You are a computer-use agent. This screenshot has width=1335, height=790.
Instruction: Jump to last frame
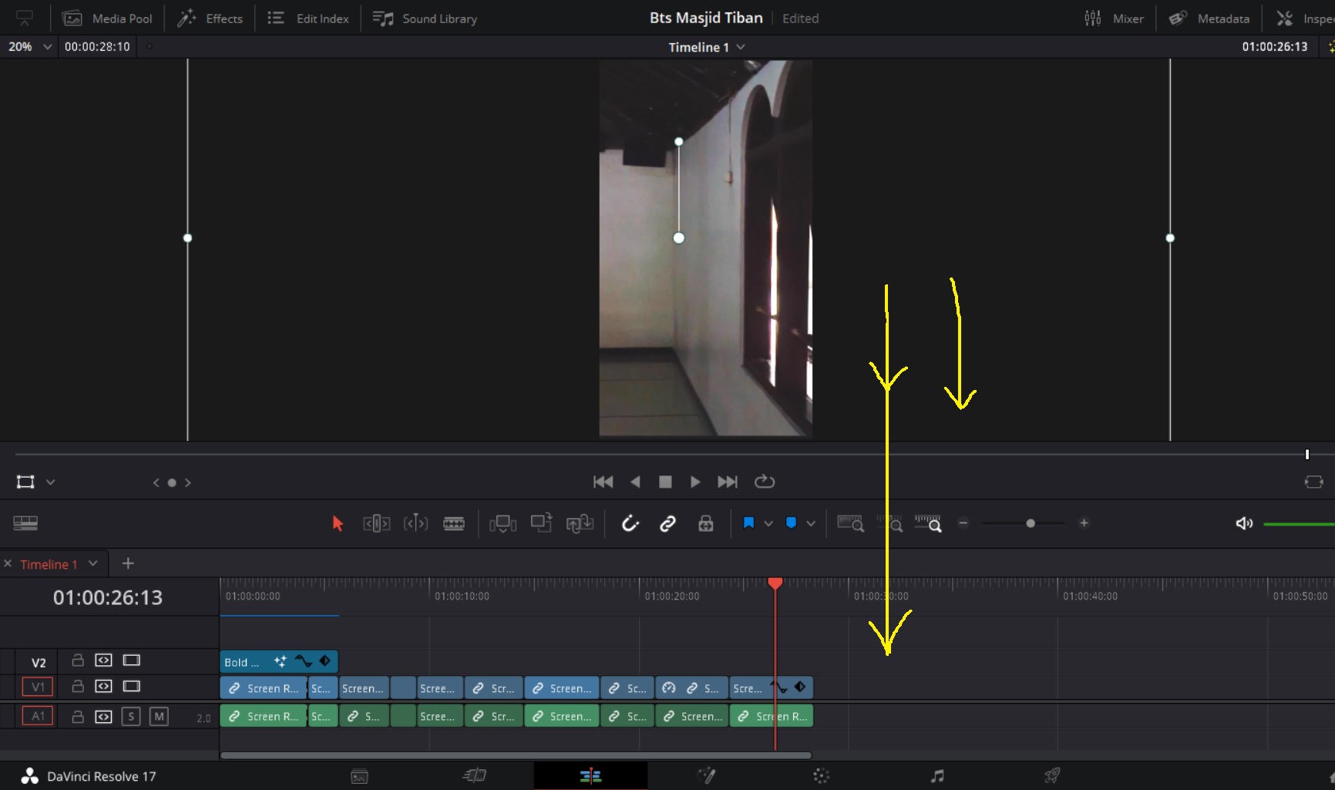(x=728, y=482)
